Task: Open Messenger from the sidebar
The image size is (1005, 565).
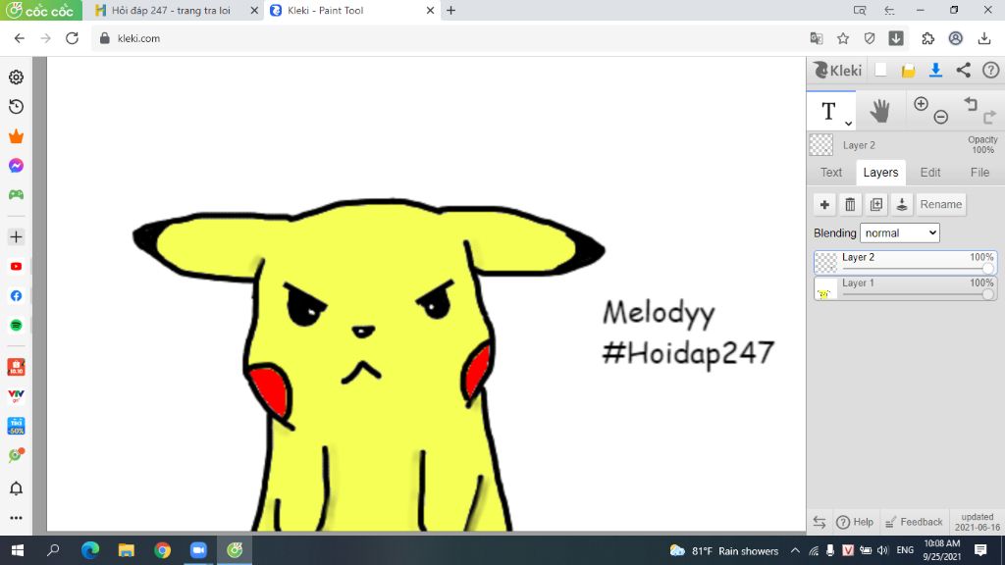Action: pyautogui.click(x=16, y=165)
